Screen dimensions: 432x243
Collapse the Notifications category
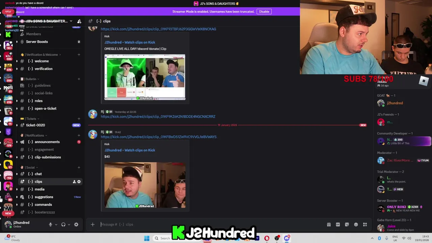pos(34,135)
